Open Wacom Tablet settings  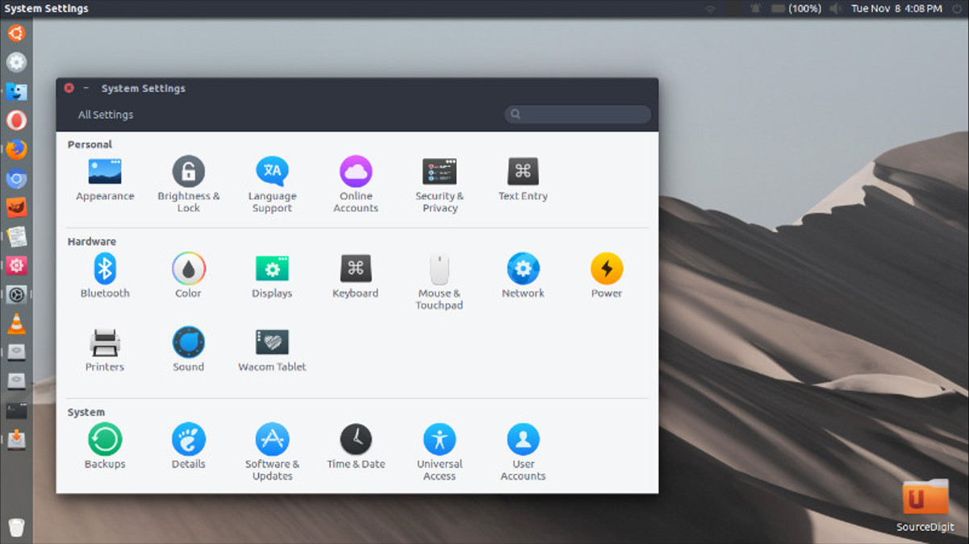coord(272,349)
